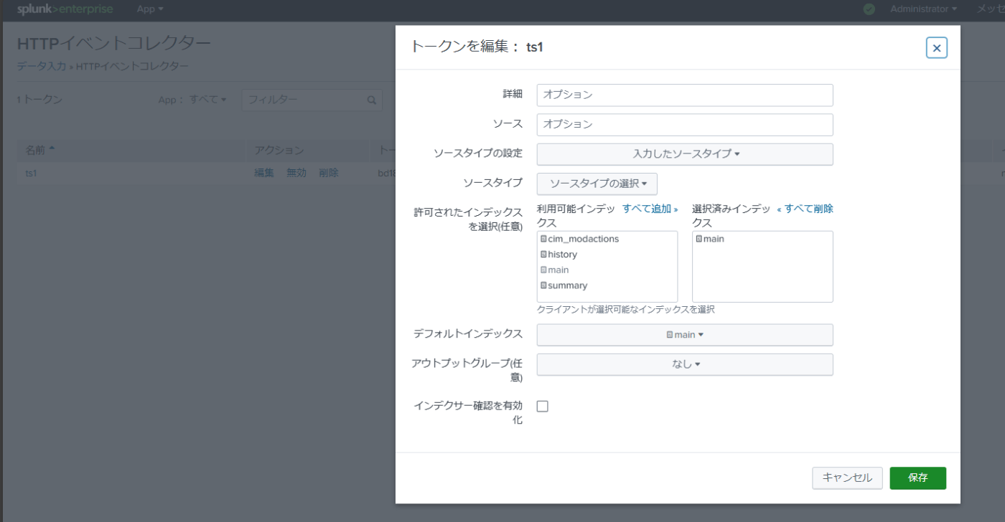This screenshot has height=522, width=1005.
Task: Click the すべて削除 link
Action: (x=805, y=209)
